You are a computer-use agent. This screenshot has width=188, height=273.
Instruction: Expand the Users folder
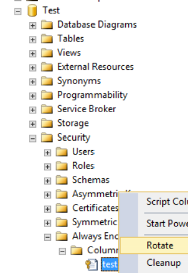[47, 153]
